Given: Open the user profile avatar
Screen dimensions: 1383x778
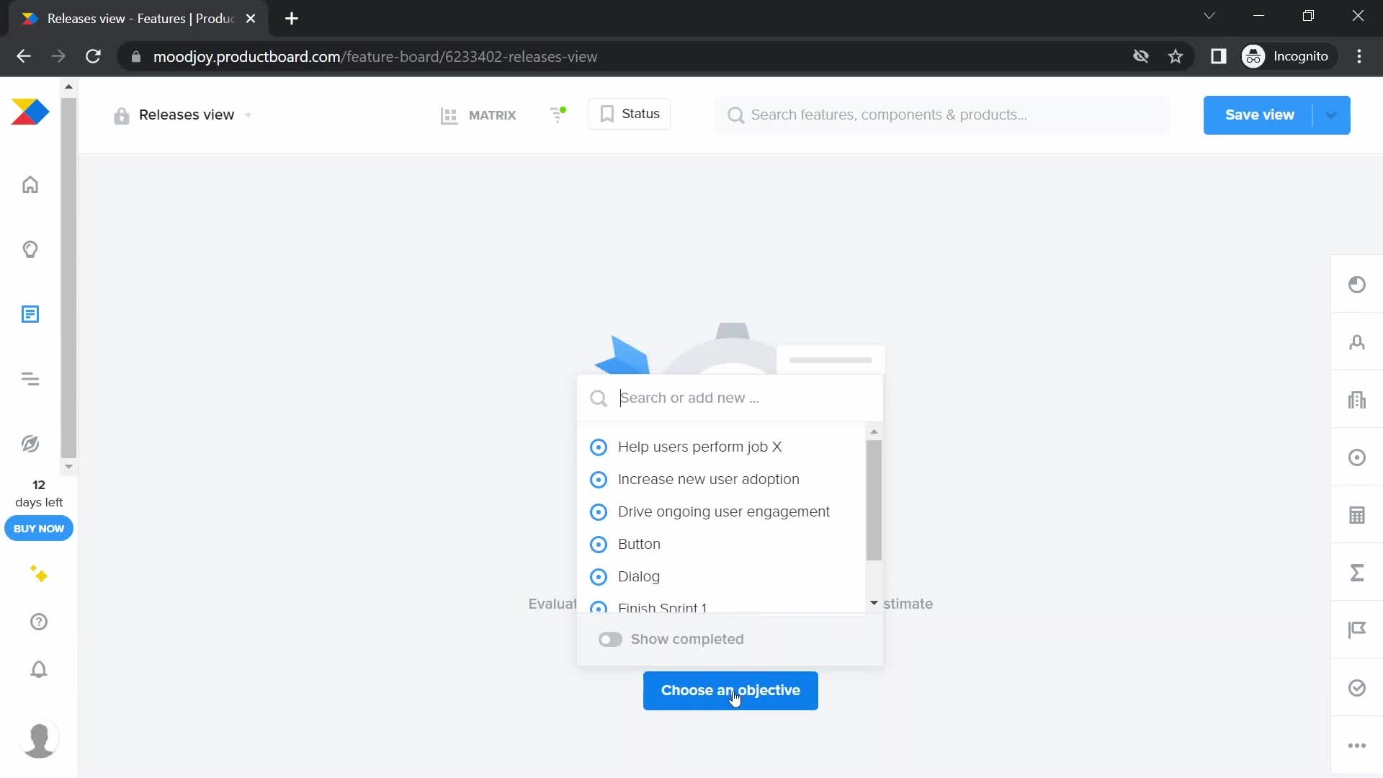Looking at the screenshot, I should pyautogui.click(x=39, y=739).
